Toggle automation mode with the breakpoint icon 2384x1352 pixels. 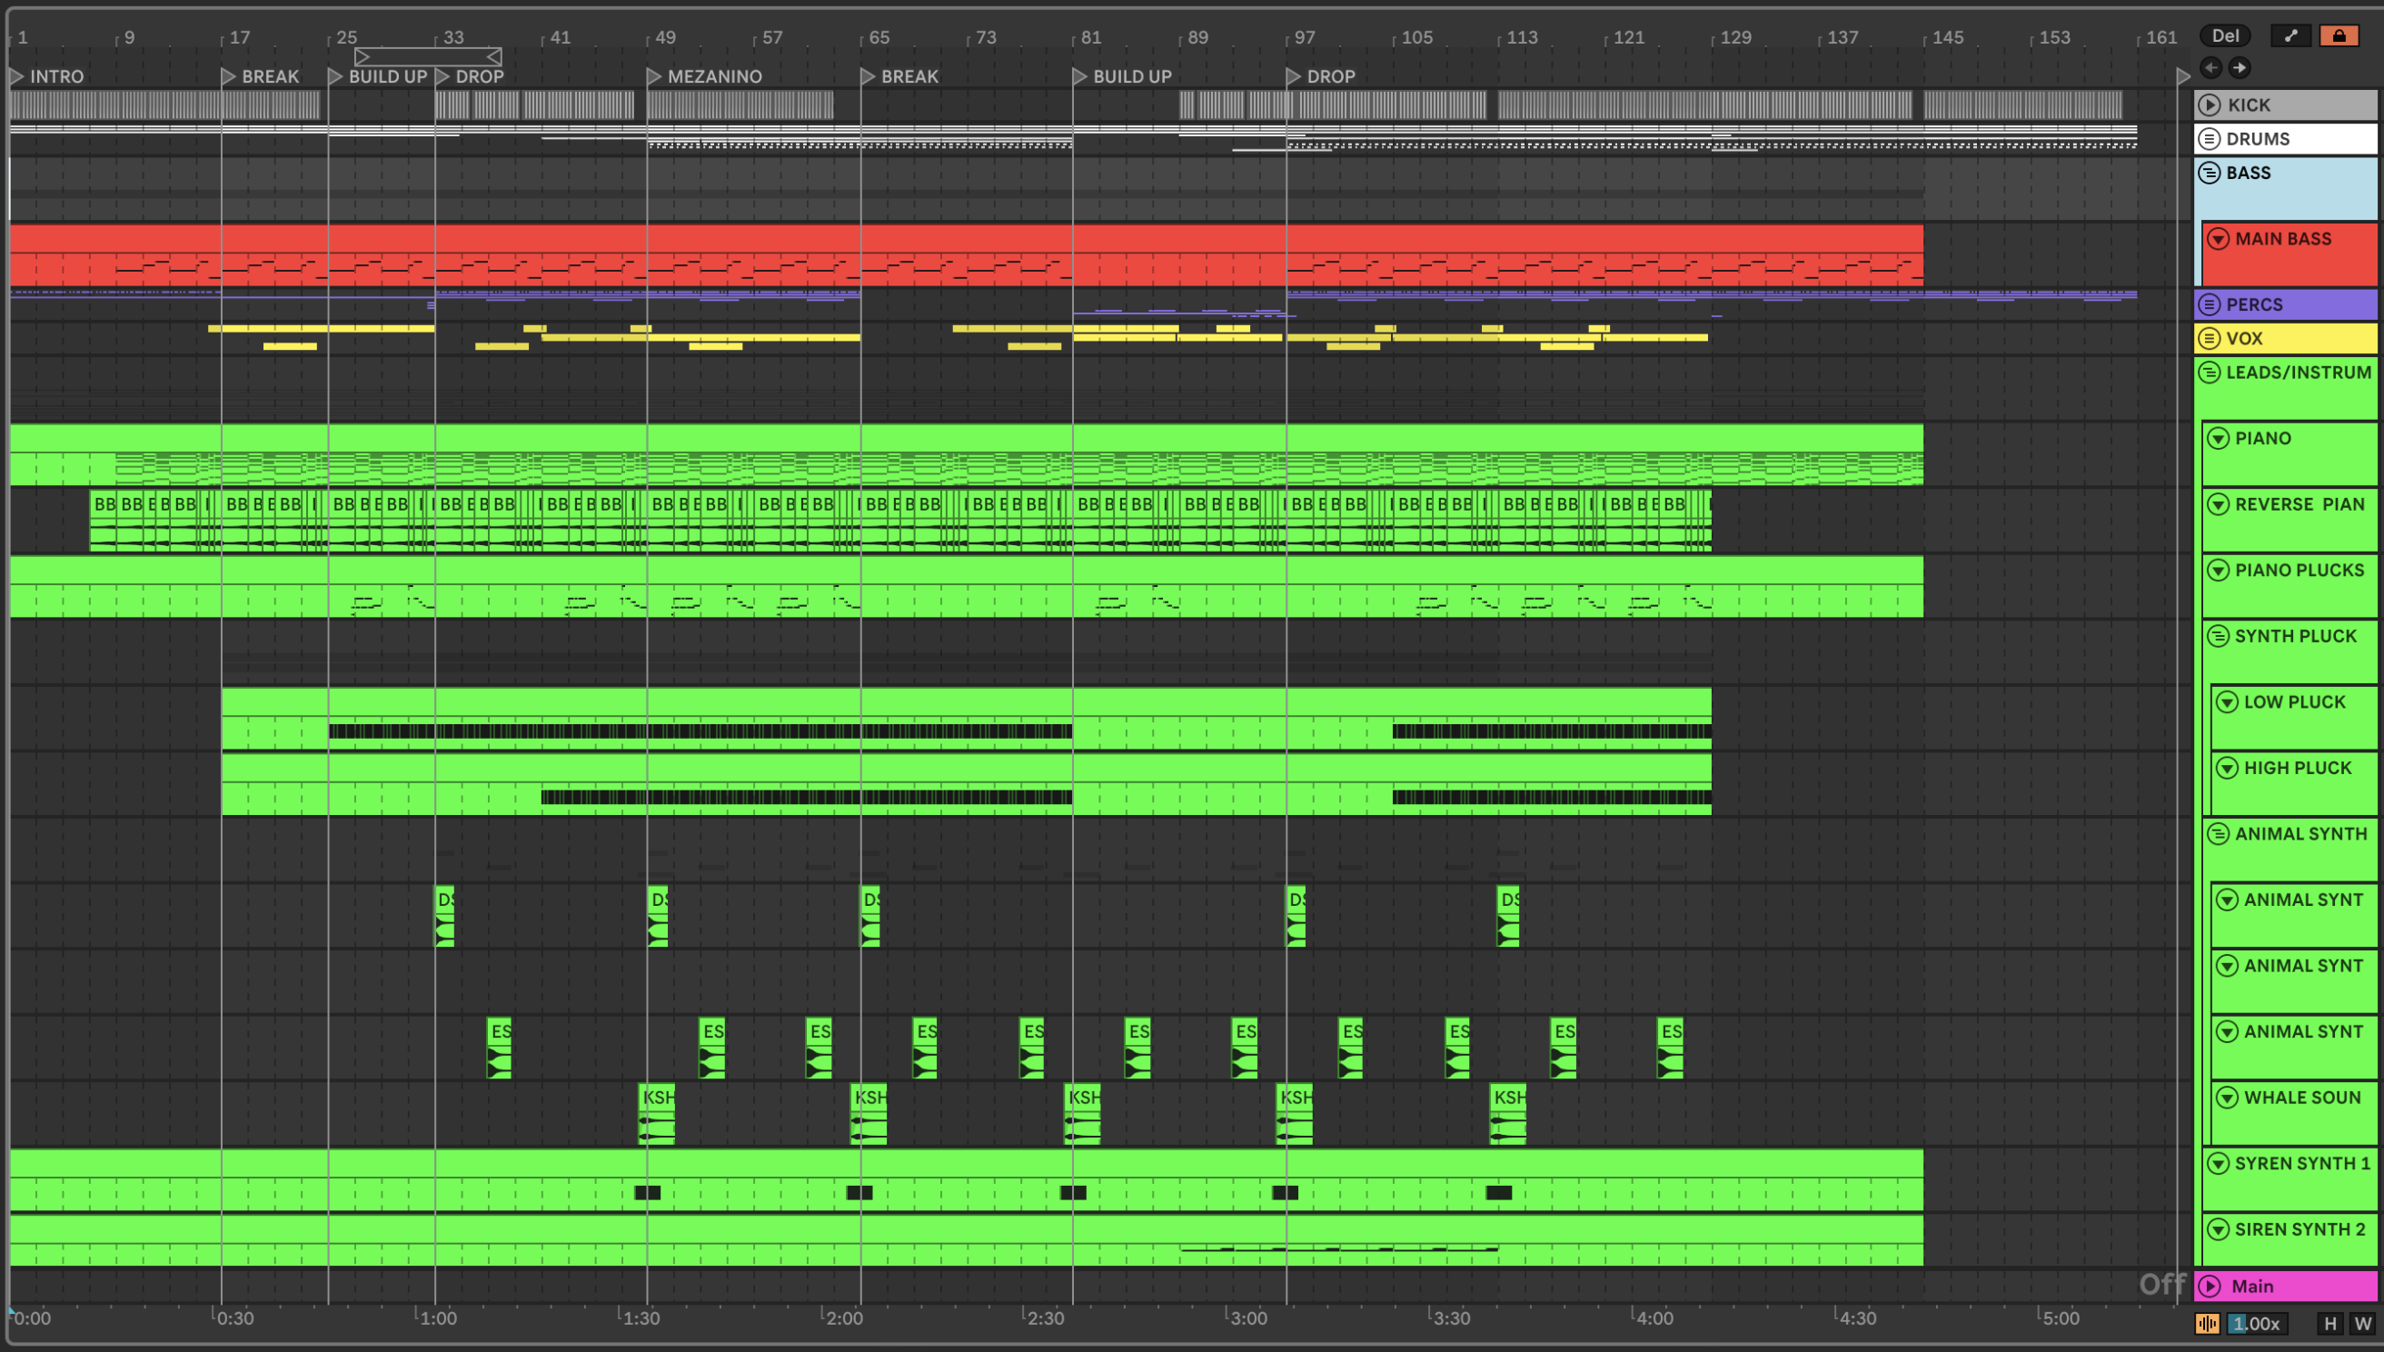(x=2290, y=36)
